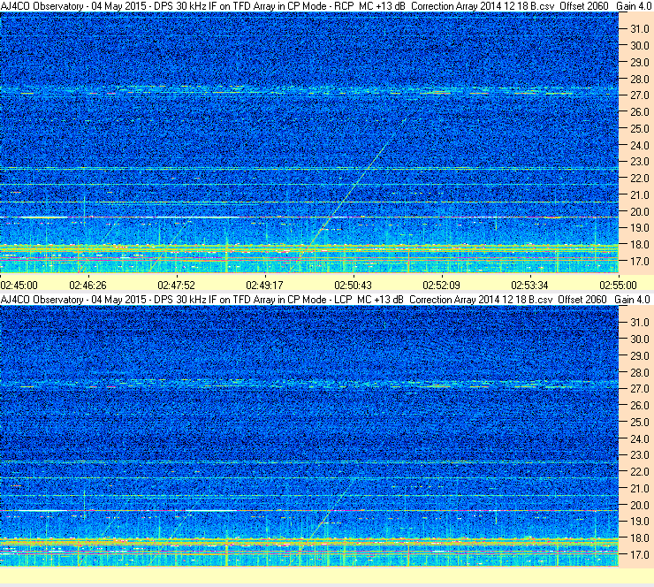Click 31.0 on the RCP frequency axis
This screenshot has width=654, height=587.
[x=639, y=29]
